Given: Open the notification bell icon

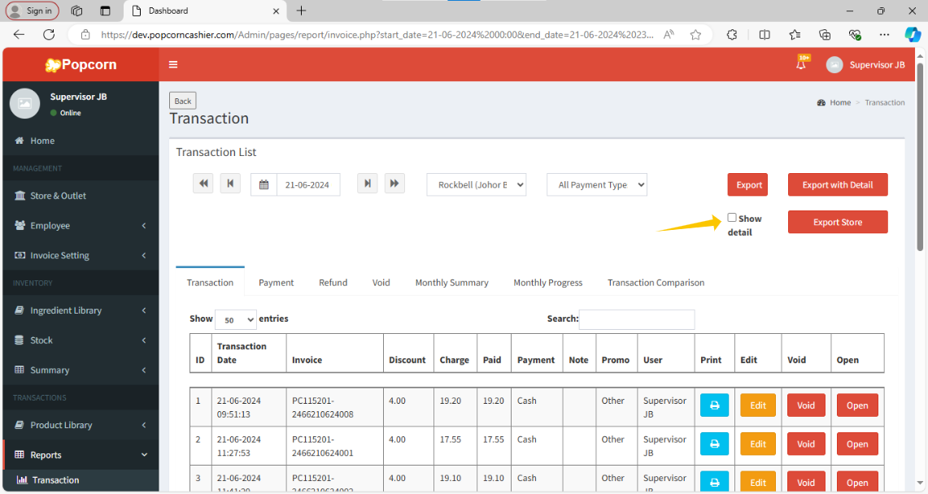Looking at the screenshot, I should [x=801, y=64].
